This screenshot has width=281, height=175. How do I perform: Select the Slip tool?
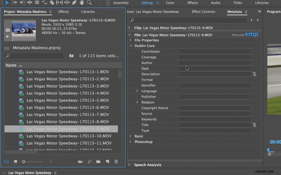pyautogui.click(x=59, y=3)
